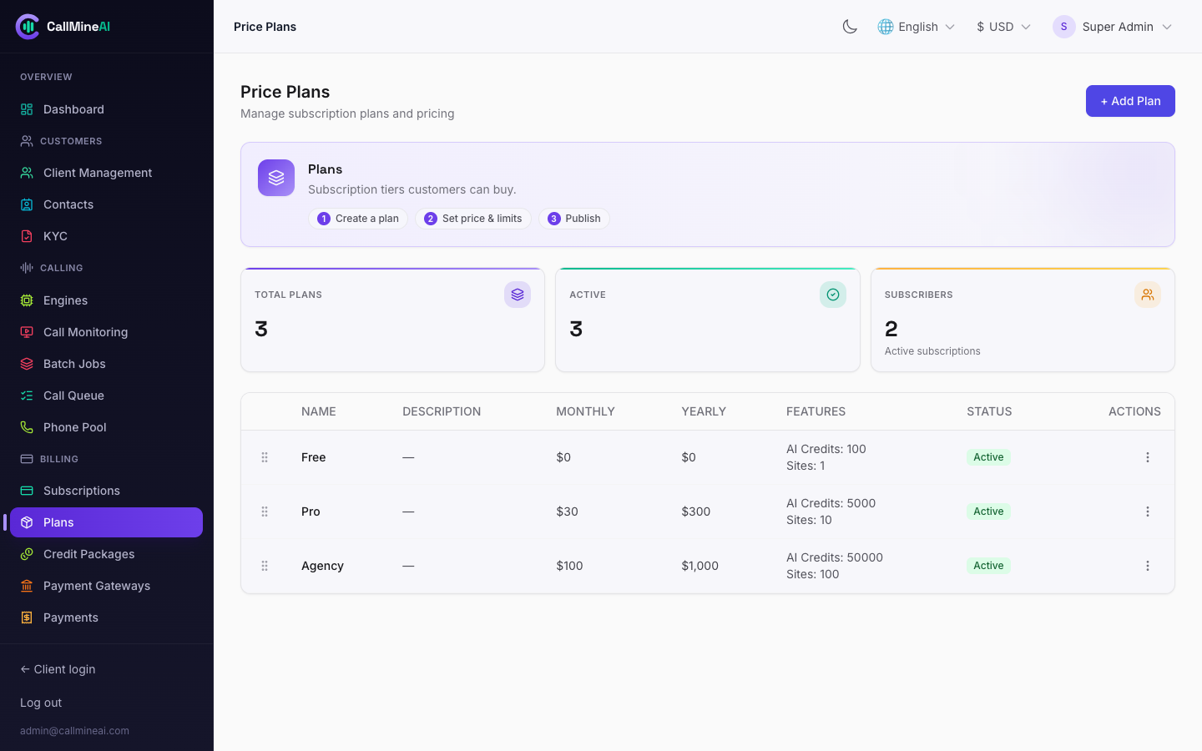Click the Free plan name
The image size is (1202, 751).
[x=314, y=457]
